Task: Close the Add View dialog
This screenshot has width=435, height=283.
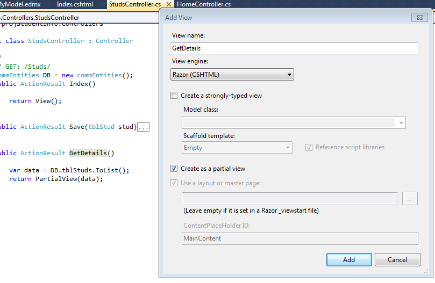Action: [419, 18]
